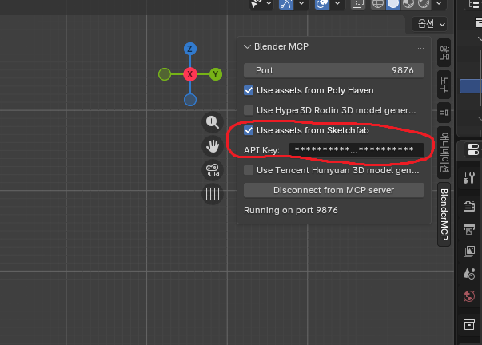
Task: Click the Outliner editor type icon
Action: tap(475, 4)
